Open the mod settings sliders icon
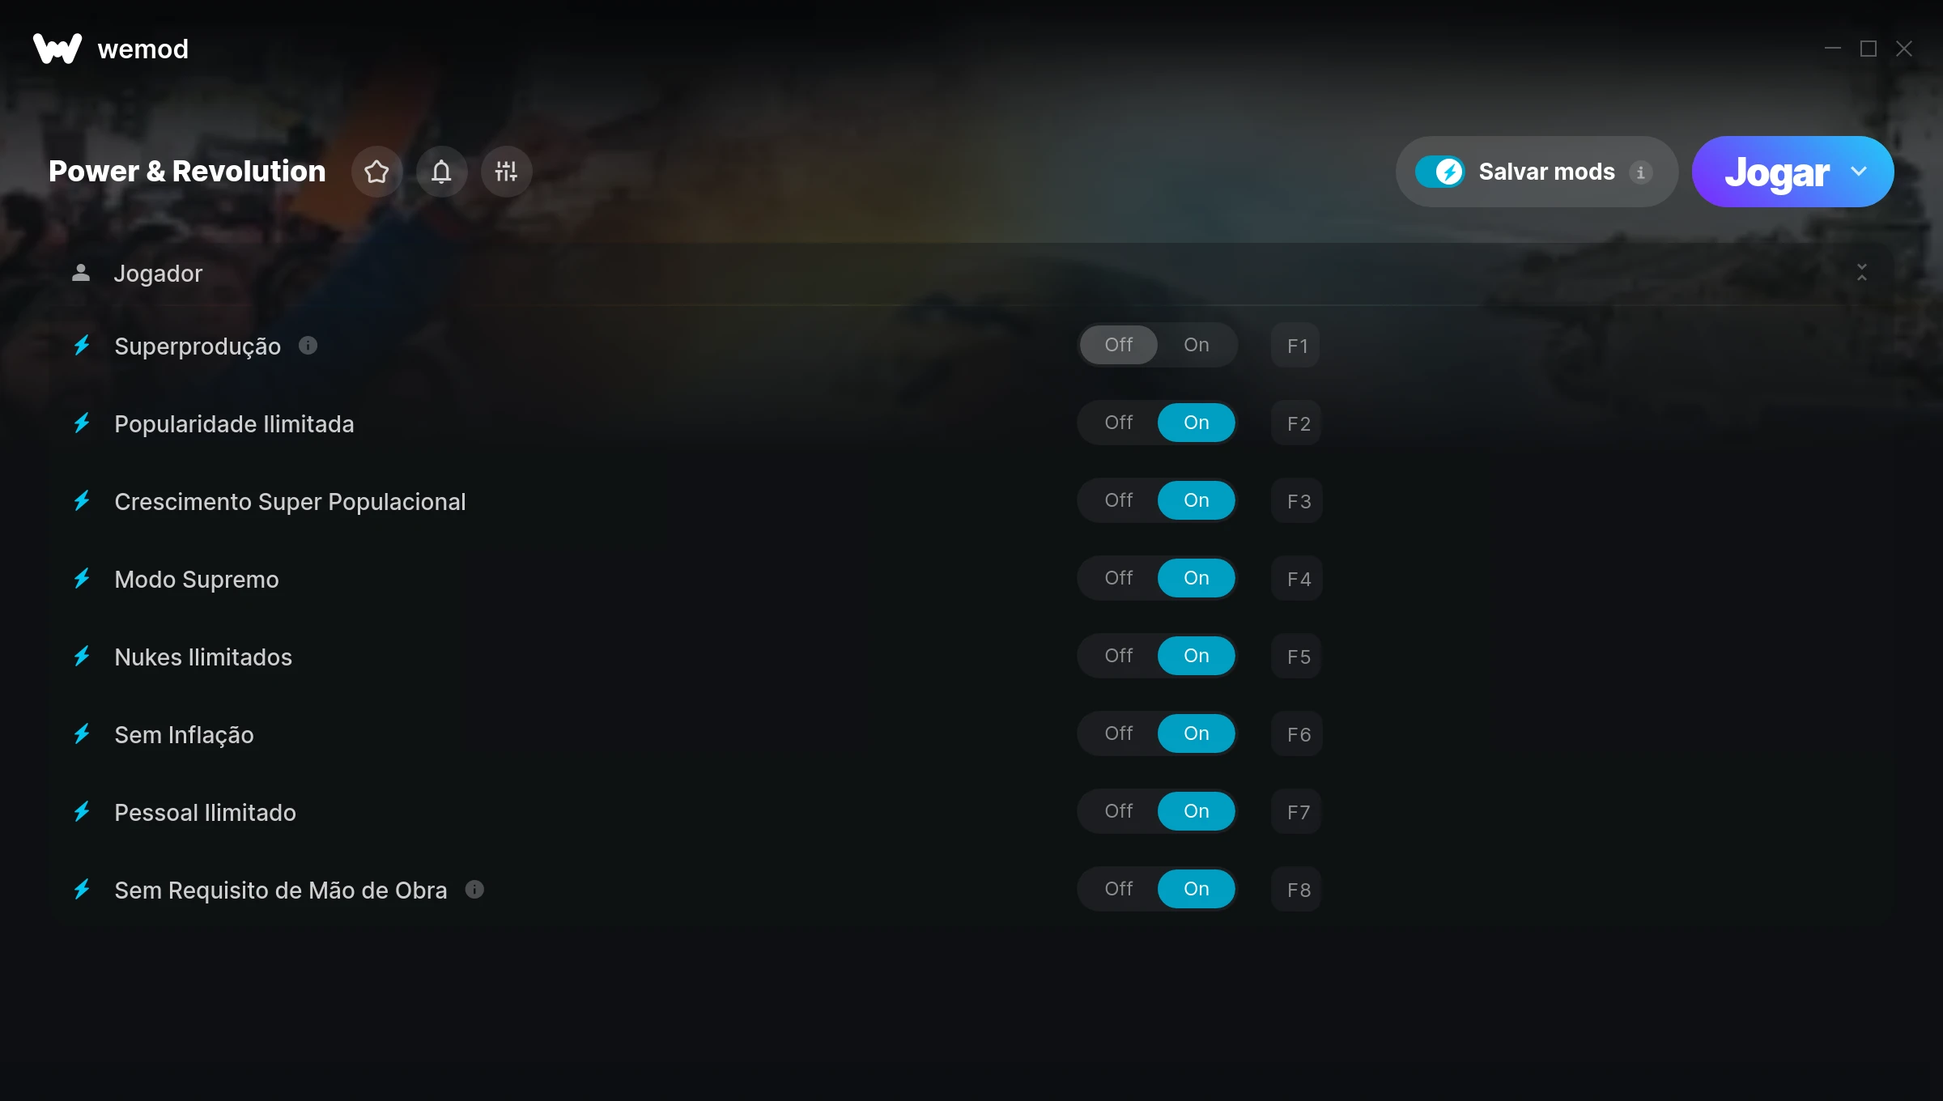 tap(506, 172)
